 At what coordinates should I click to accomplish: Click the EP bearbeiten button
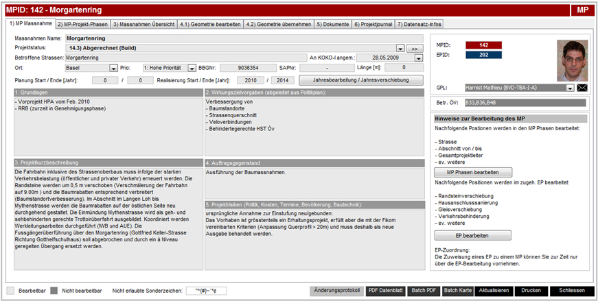(x=472, y=235)
